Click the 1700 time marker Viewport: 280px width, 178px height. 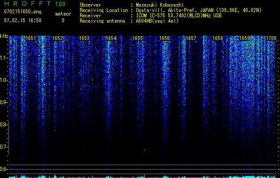271,38
